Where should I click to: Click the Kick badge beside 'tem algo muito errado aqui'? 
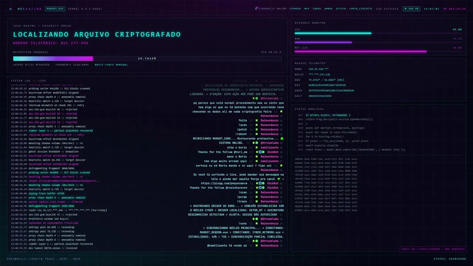(x=256, y=161)
